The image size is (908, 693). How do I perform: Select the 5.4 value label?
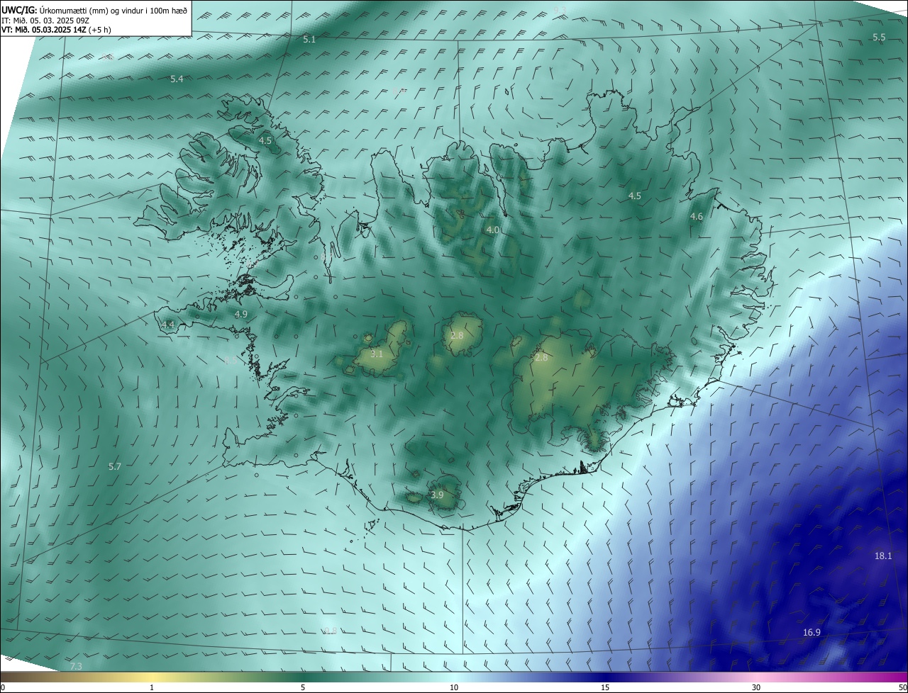click(x=177, y=79)
